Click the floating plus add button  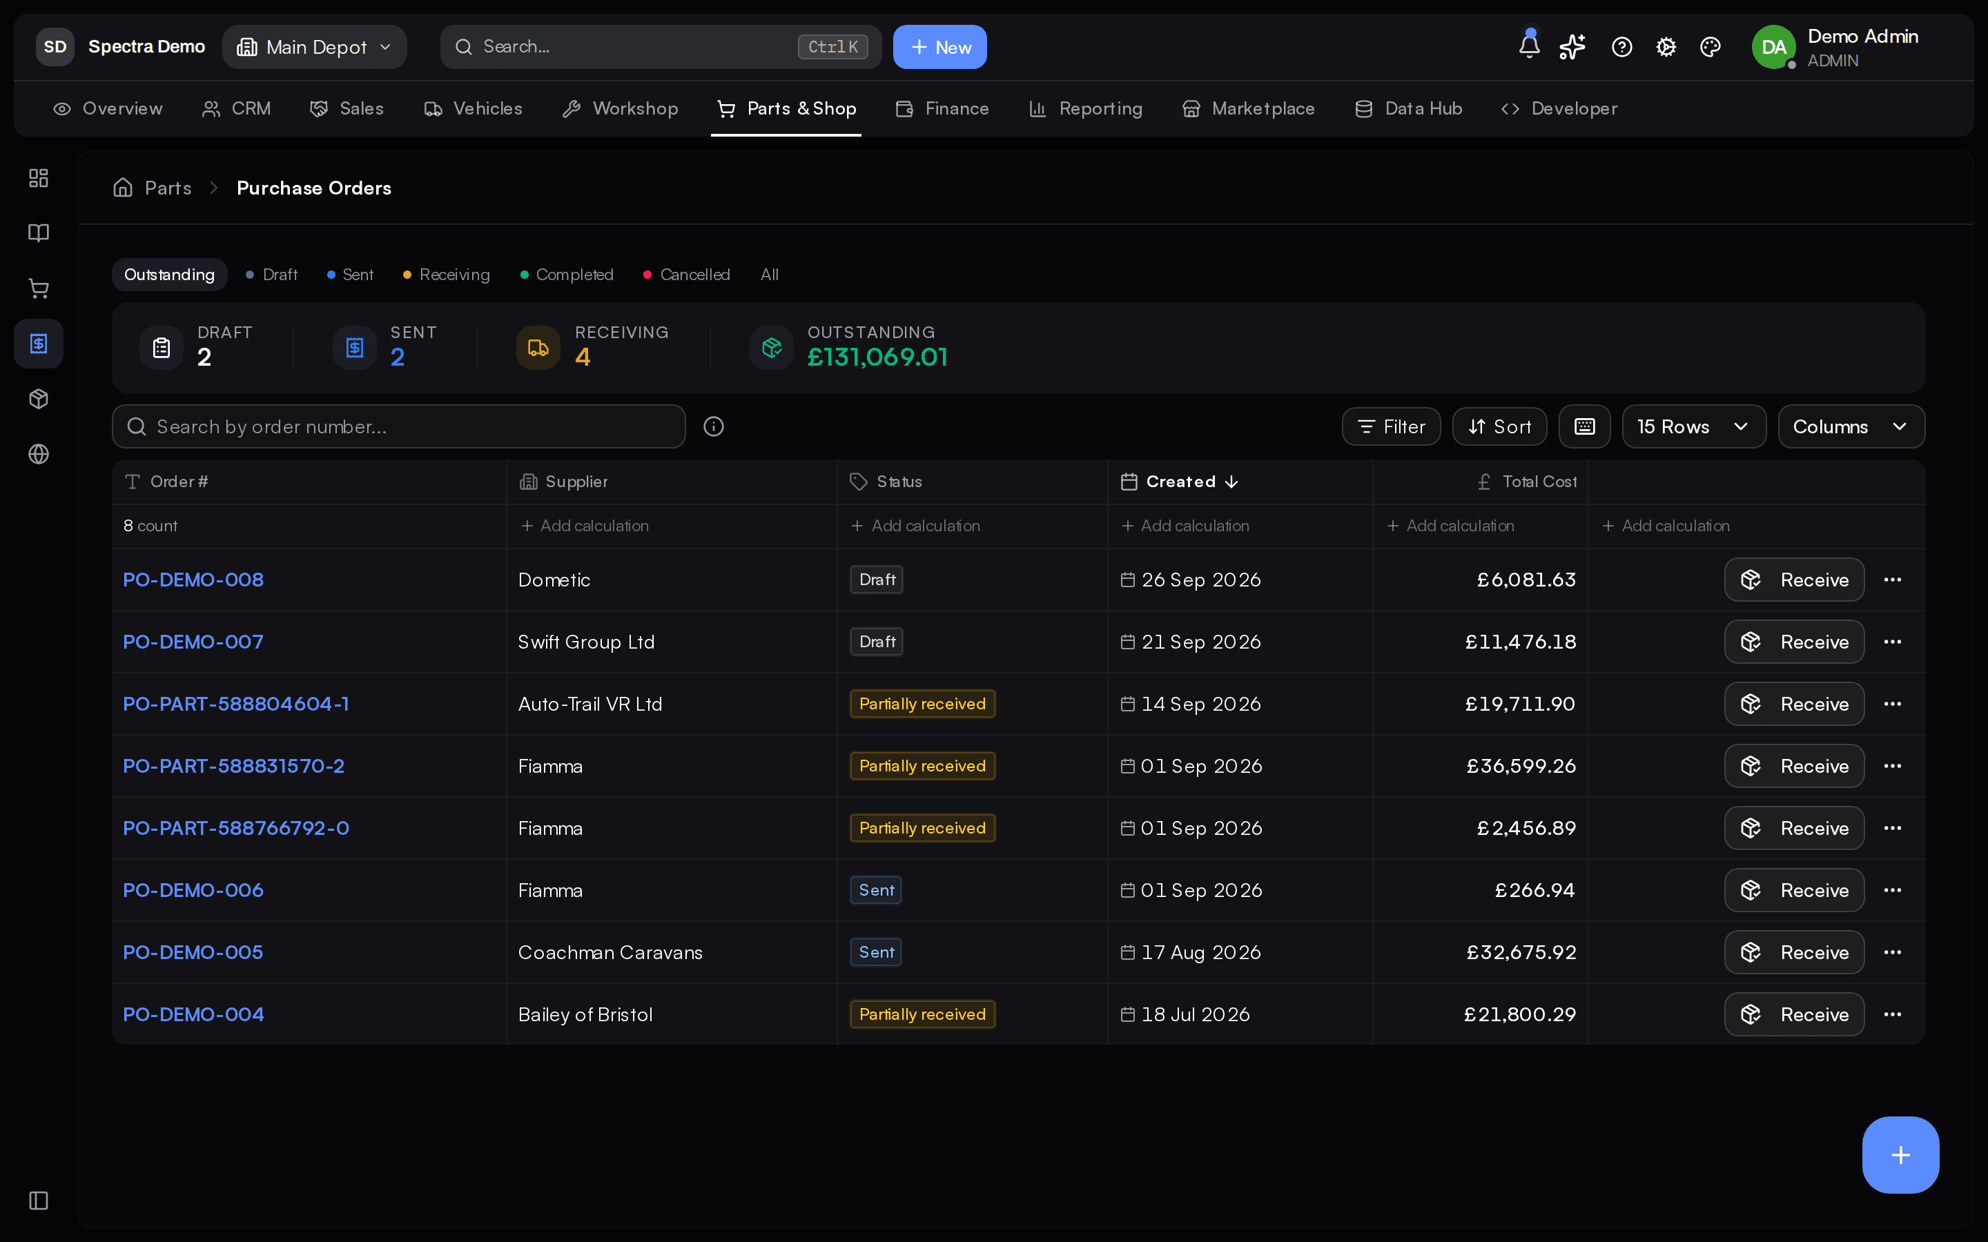tap(1900, 1155)
